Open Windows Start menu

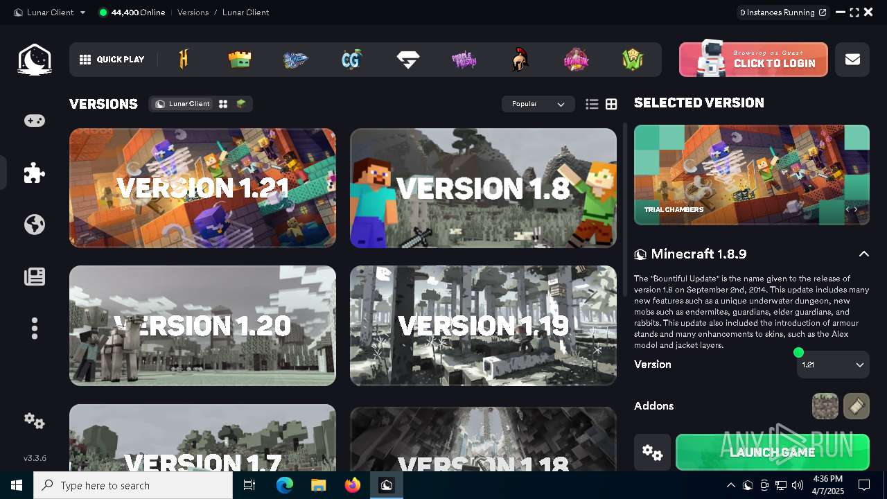[17, 485]
